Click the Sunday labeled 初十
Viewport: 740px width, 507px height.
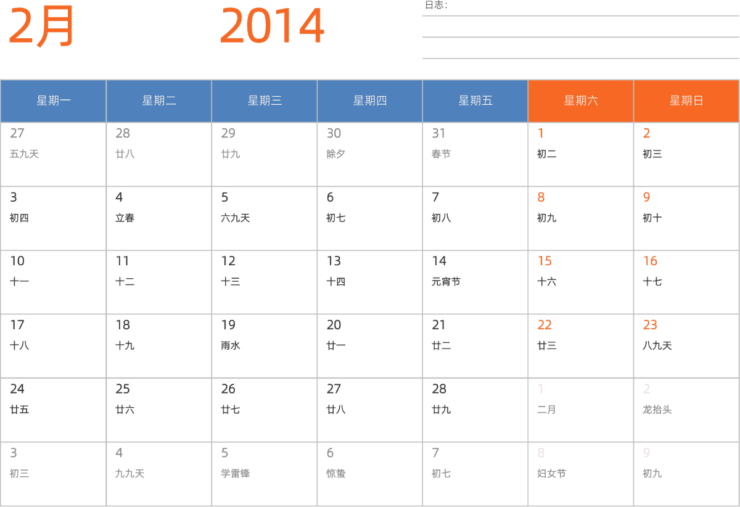686,218
